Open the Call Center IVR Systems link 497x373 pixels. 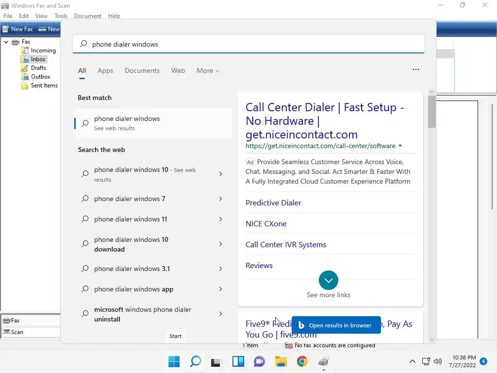286,245
